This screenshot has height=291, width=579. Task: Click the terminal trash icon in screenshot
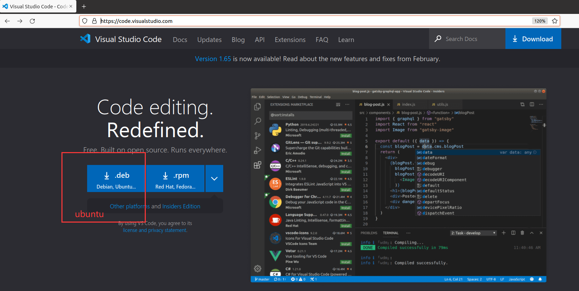click(x=522, y=233)
